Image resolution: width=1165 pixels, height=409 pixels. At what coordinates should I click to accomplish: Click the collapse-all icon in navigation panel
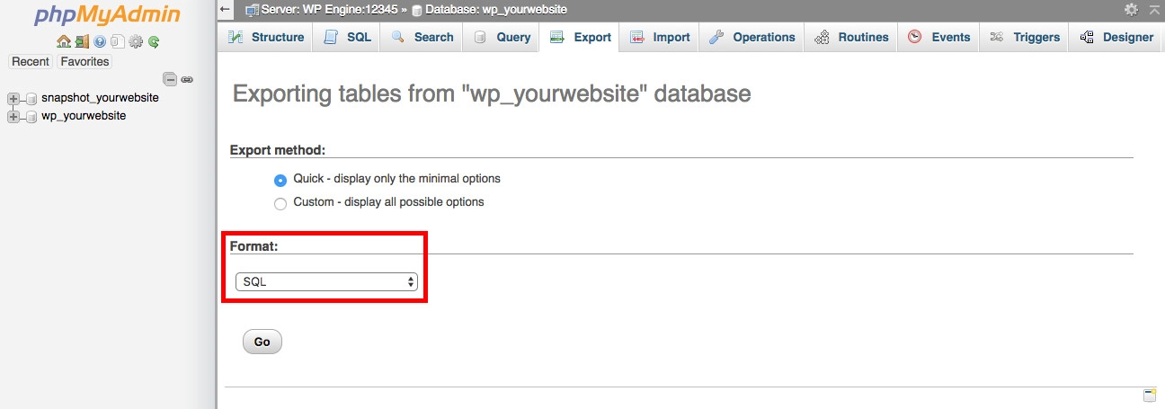click(169, 79)
